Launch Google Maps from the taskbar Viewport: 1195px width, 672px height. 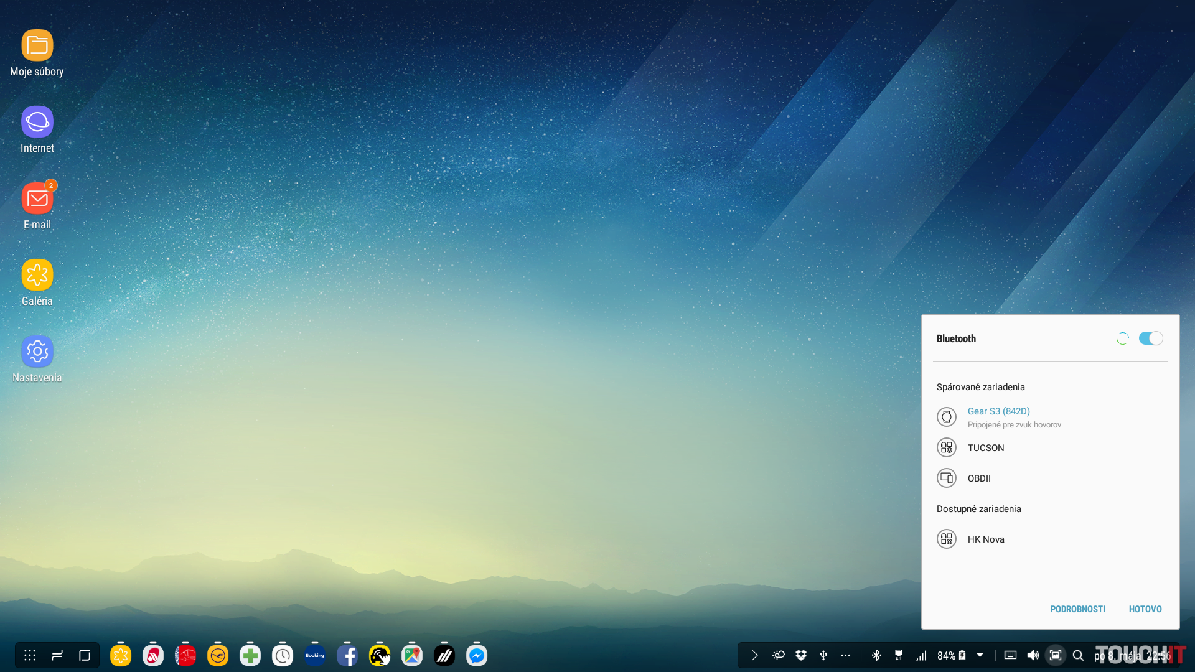click(412, 655)
